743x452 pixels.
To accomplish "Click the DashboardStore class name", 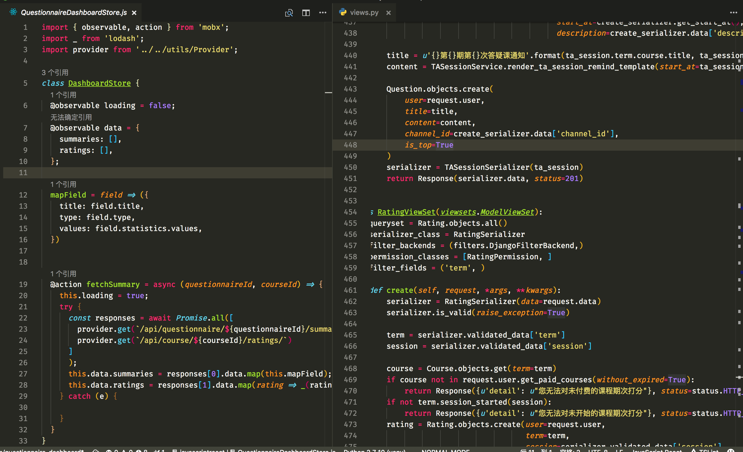I will coord(100,83).
